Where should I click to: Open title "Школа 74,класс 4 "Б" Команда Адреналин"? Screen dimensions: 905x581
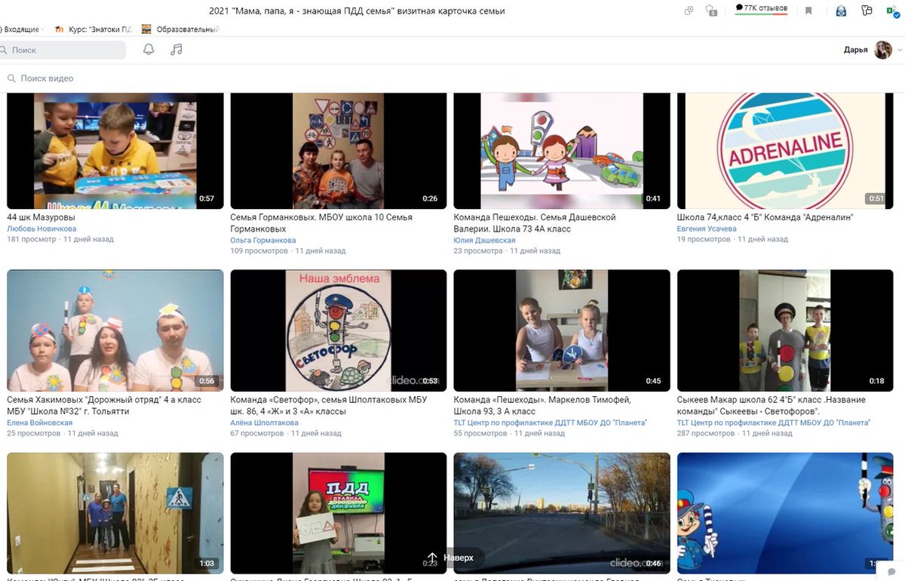(x=765, y=217)
